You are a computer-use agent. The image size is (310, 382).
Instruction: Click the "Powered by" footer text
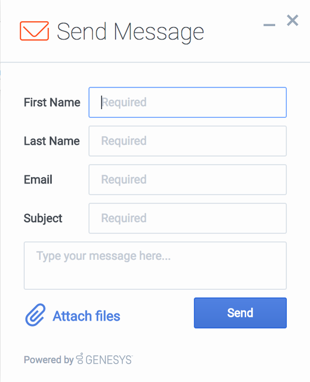point(48,360)
